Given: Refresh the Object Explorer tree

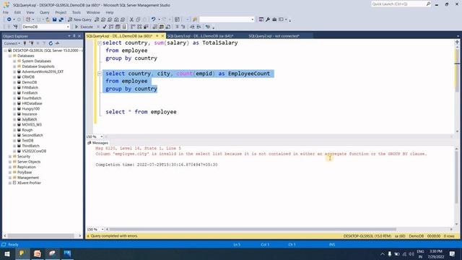Looking at the screenshot, I should coord(51,43).
